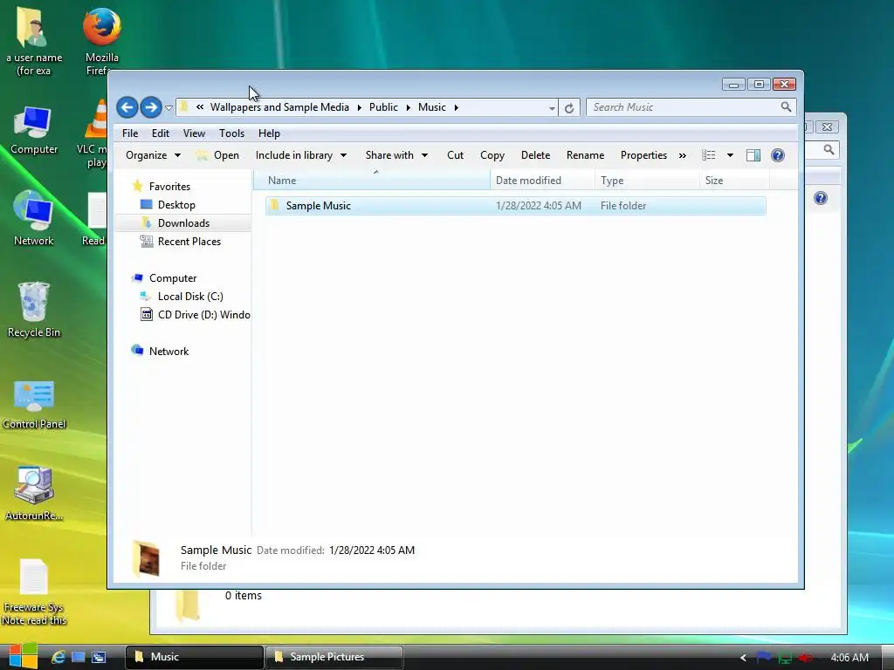Click the Open toolbar button
The width and height of the screenshot is (894, 670).
pos(217,155)
